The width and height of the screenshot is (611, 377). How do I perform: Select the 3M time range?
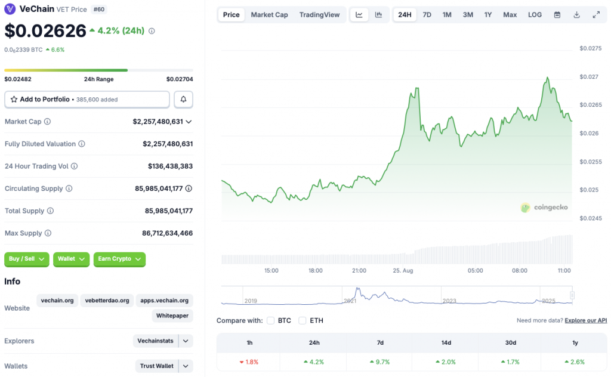click(468, 15)
